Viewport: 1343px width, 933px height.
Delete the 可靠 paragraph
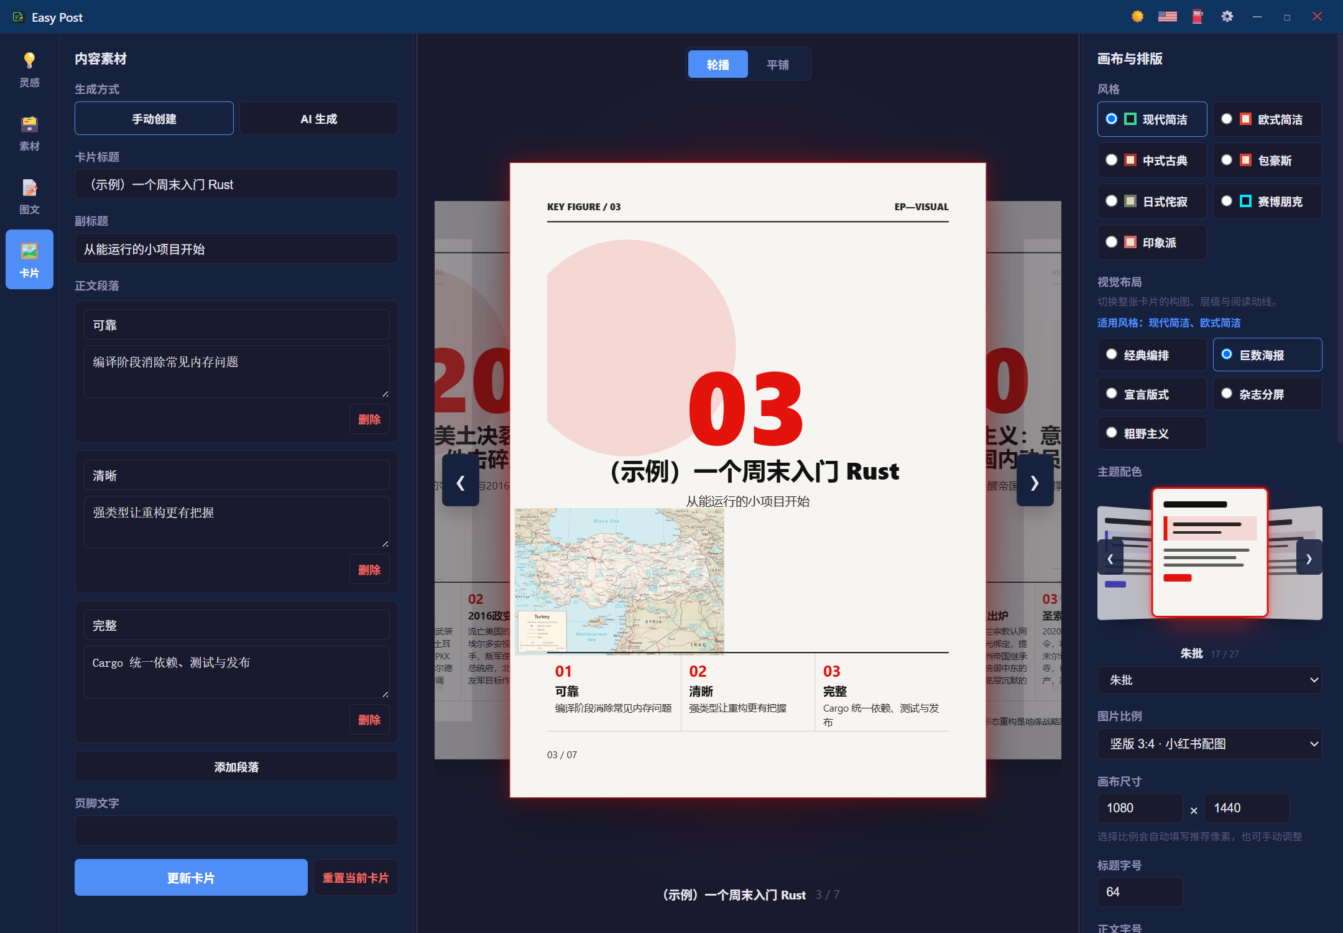click(x=369, y=419)
